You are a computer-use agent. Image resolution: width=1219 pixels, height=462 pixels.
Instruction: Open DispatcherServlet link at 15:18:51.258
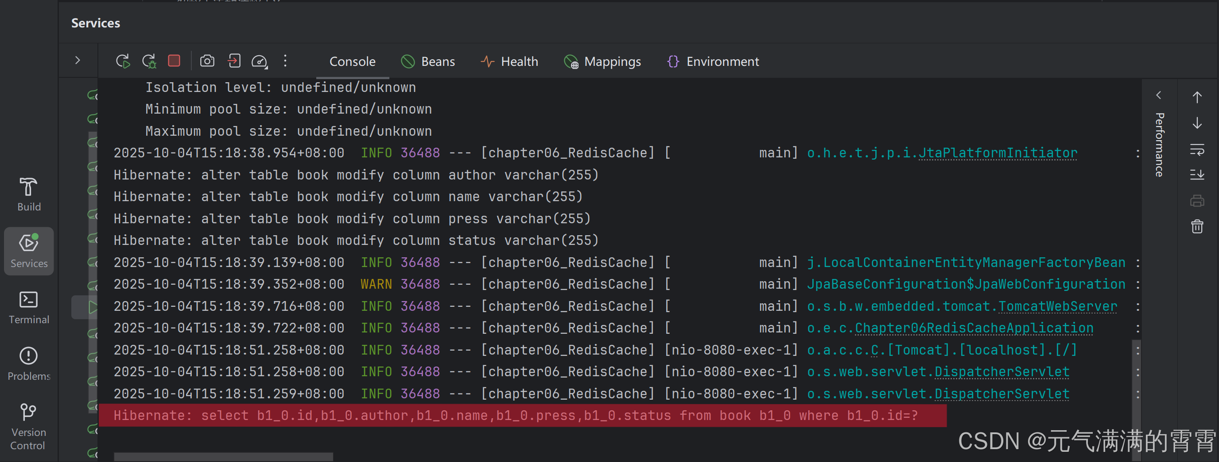click(x=1002, y=372)
